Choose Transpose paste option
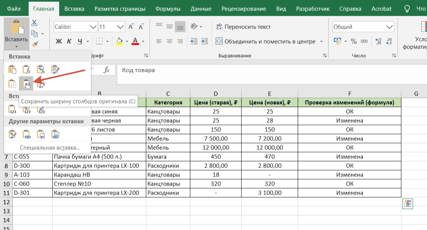This screenshot has width=427, height=230. click(41, 84)
